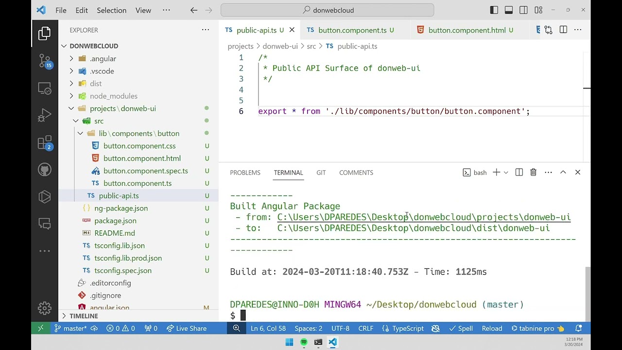Open Manage settings gear icon
This screenshot has width=622, height=350.
44,308
